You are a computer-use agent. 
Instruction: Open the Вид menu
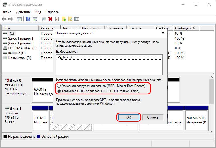point(38,12)
